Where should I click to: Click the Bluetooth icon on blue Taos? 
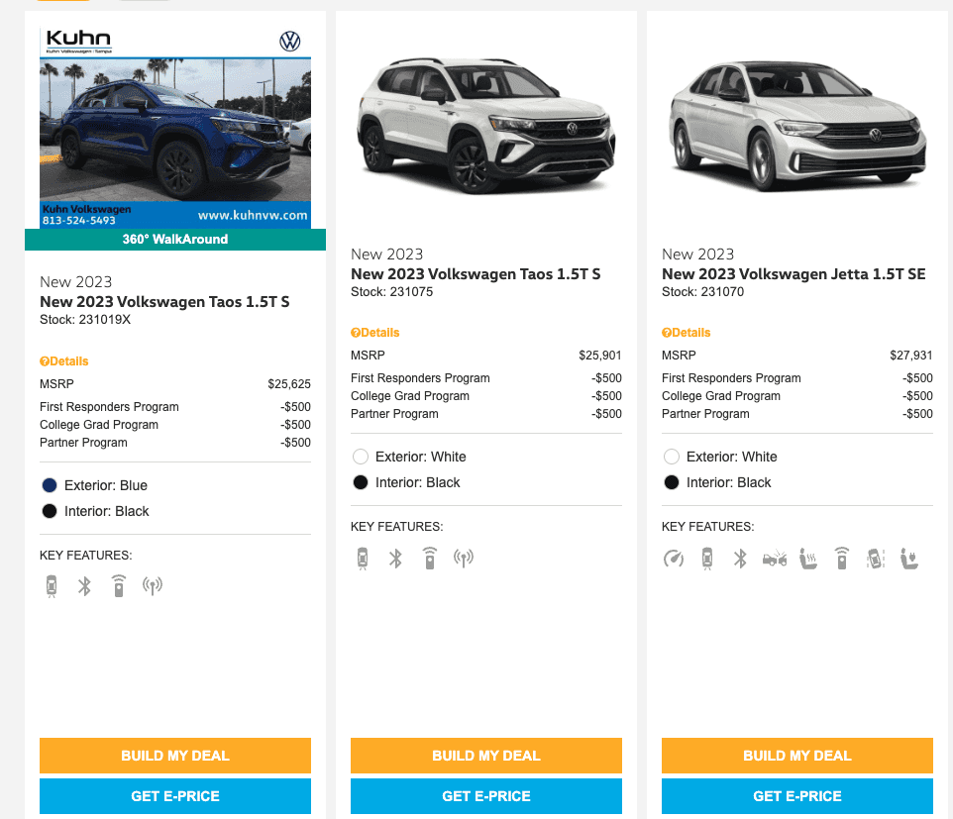point(84,586)
